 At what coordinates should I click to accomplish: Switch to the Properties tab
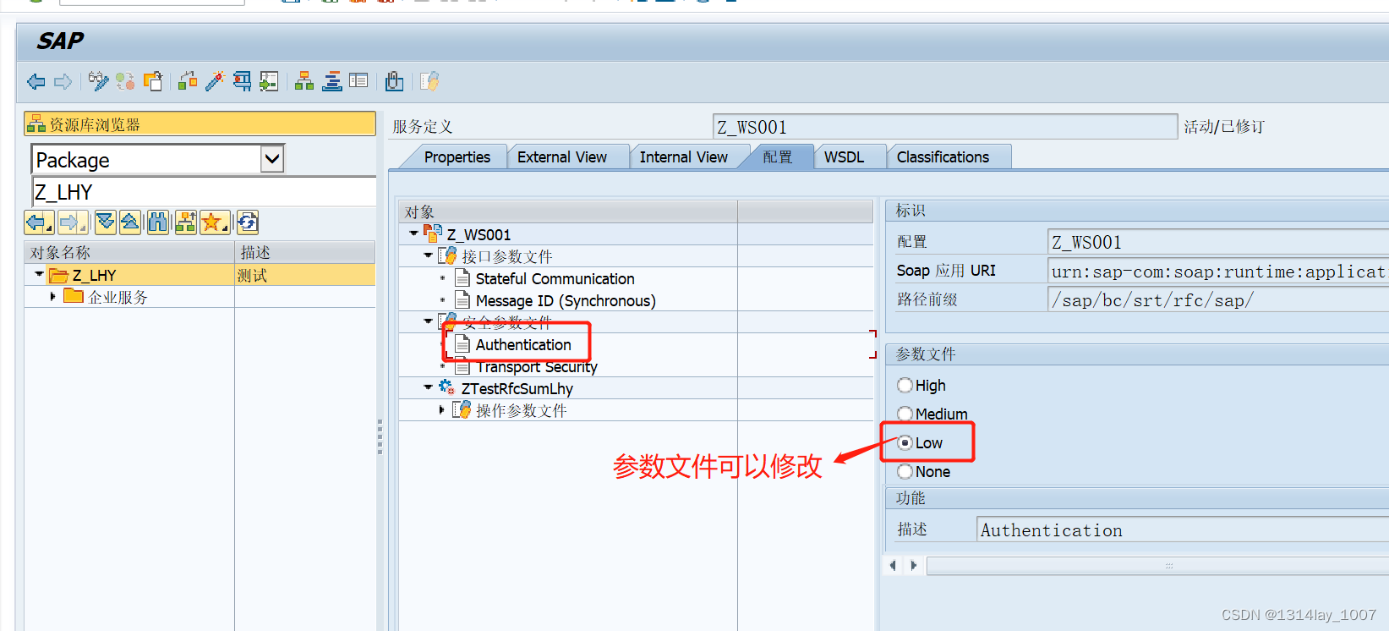[x=457, y=157]
